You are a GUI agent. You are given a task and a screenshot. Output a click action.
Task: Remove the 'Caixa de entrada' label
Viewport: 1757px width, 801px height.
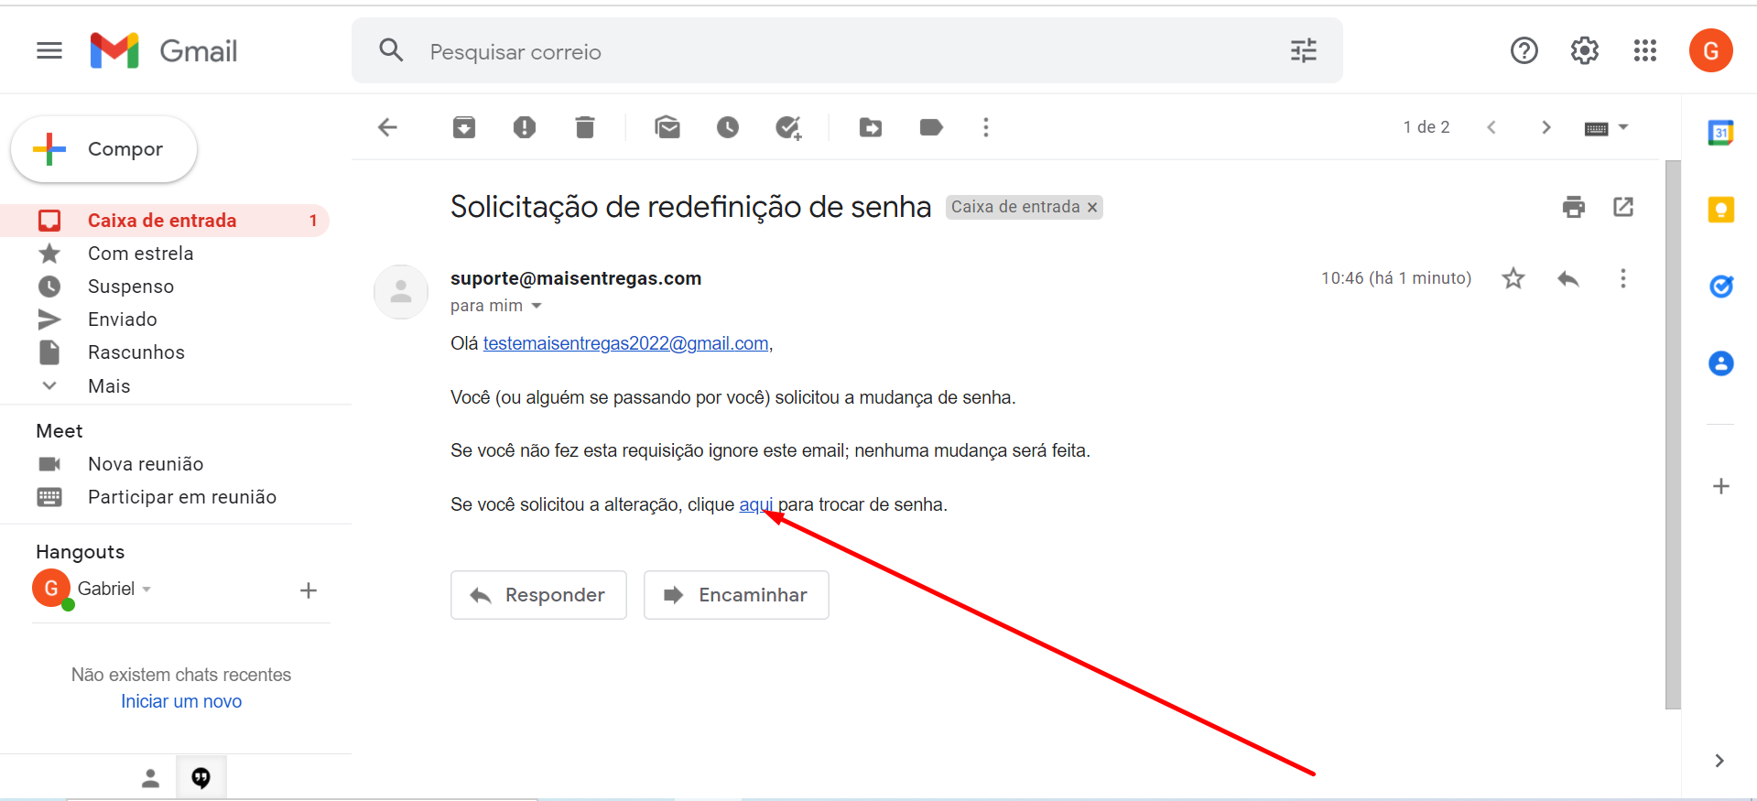coord(1092,207)
